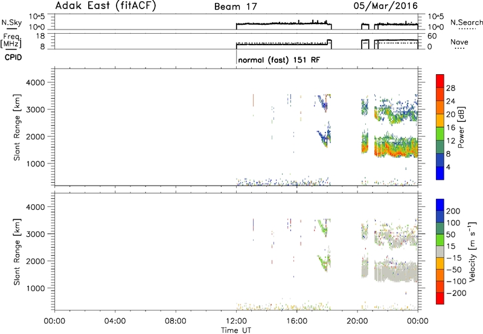This screenshot has height=334, width=483.
Task: Click the '16:00' time tick label
Action: [296, 321]
